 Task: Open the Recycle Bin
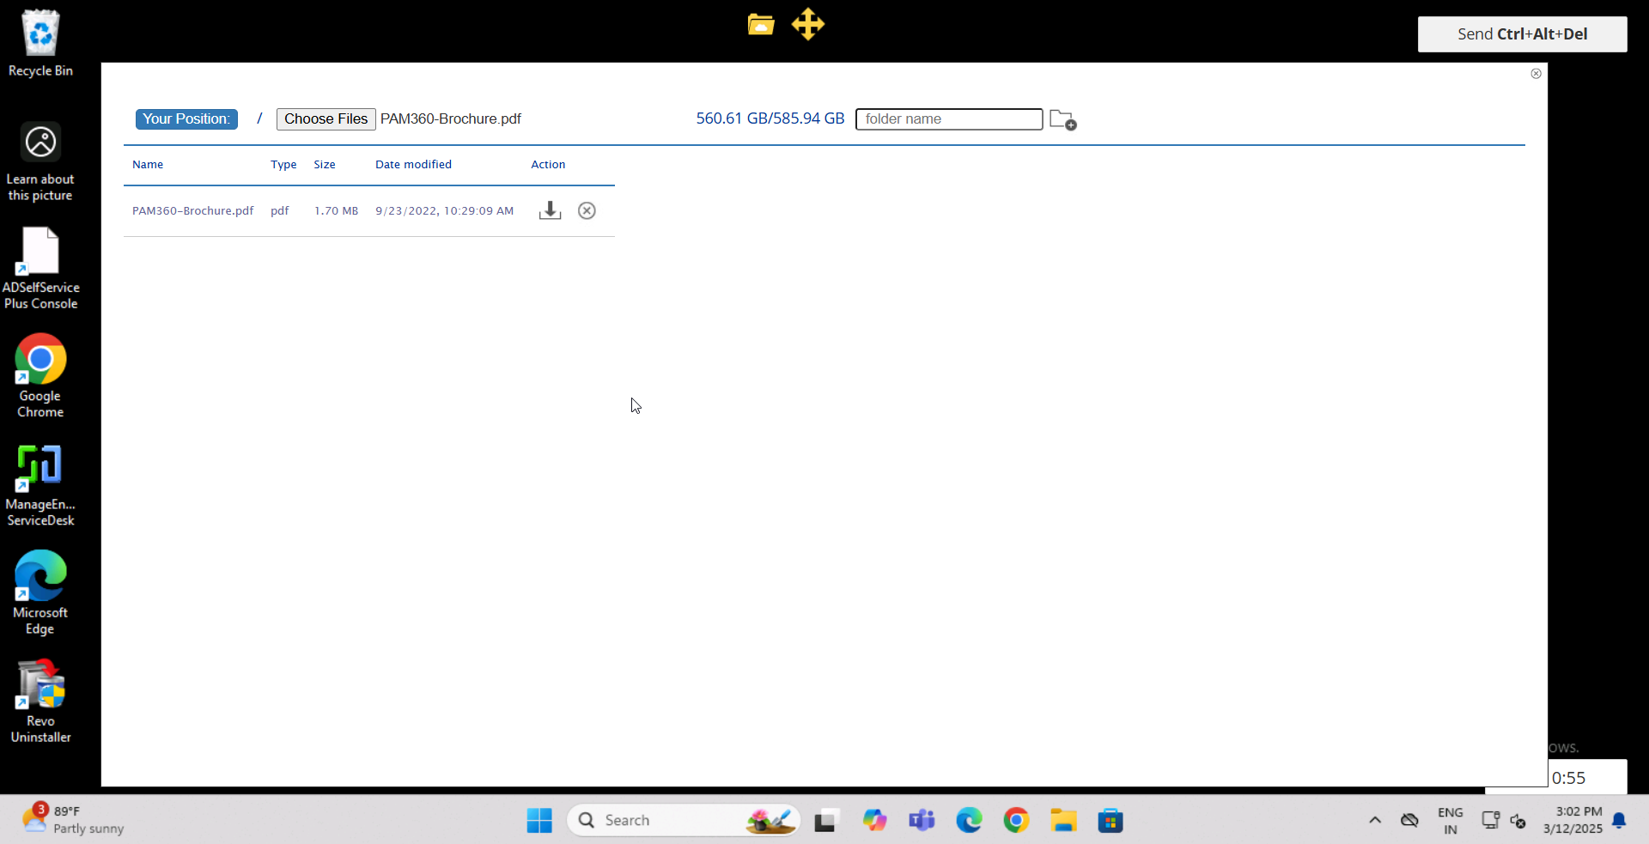click(x=40, y=34)
